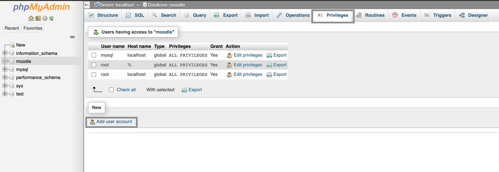Collapse the moodle database node
The width and height of the screenshot is (499, 172).
pyautogui.click(x=5, y=61)
